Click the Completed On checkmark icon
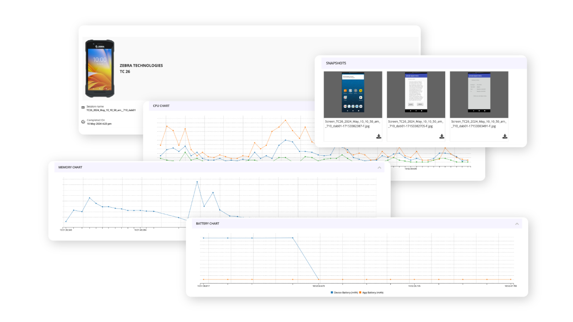The image size is (573, 322). point(83,122)
